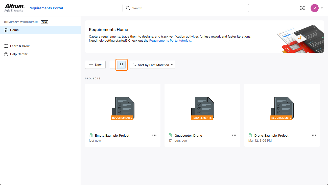The width and height of the screenshot is (328, 185).
Task: Open three-dot menu for Quadcopter_Drone
Action: (x=234, y=135)
